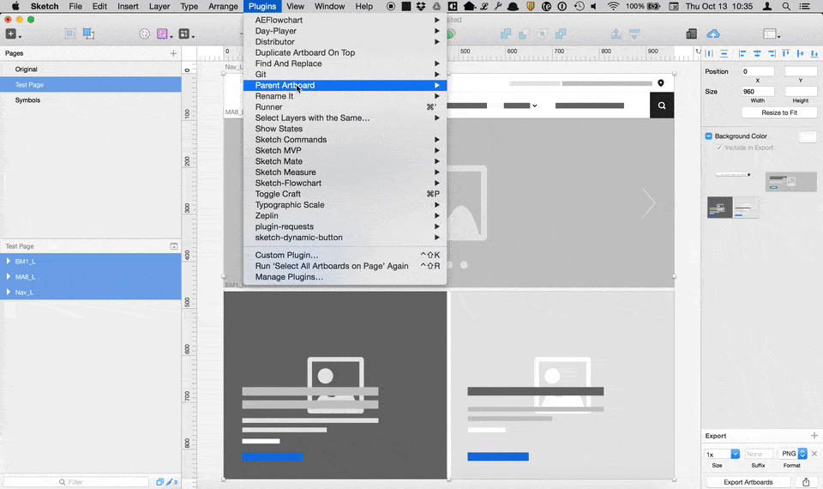Click the Move Forward toolbar icon
The height and width of the screenshot is (489, 823).
click(x=616, y=34)
